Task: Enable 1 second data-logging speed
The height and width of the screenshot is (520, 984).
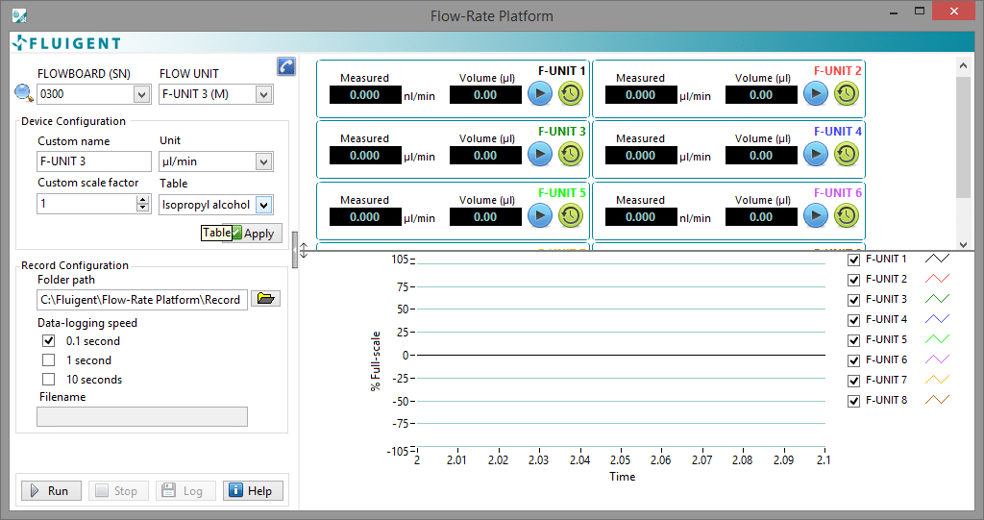Action: pos(48,359)
